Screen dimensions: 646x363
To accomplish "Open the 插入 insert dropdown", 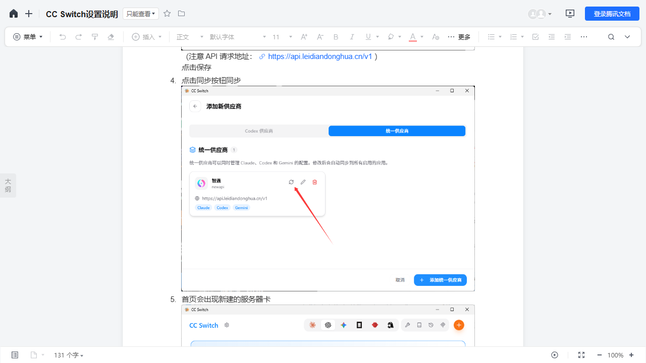I will coord(147,37).
